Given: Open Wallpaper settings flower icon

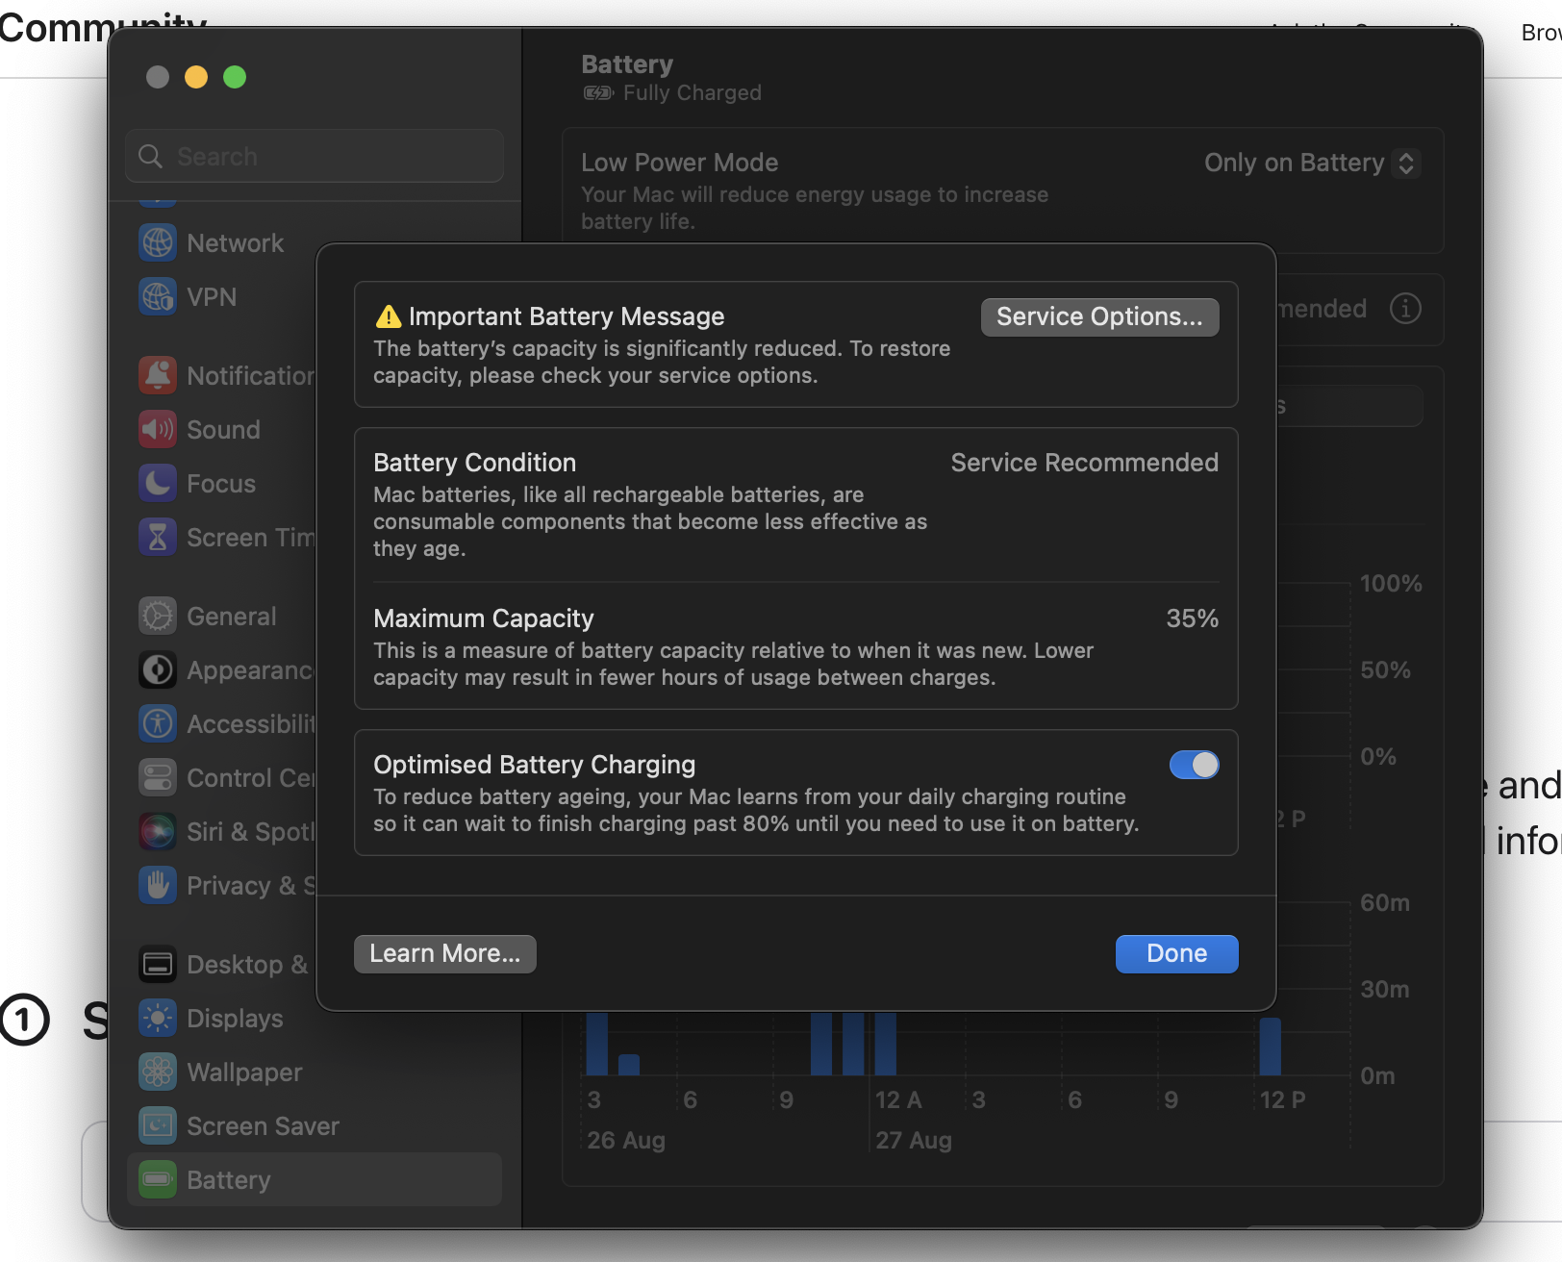Looking at the screenshot, I should 158,1072.
